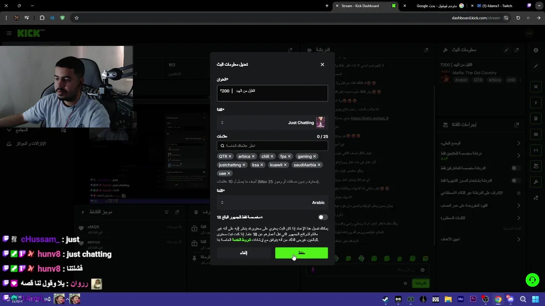The height and width of the screenshot is (306, 545).
Task: Open Media Encoder from the taskbar
Action: [461, 299]
